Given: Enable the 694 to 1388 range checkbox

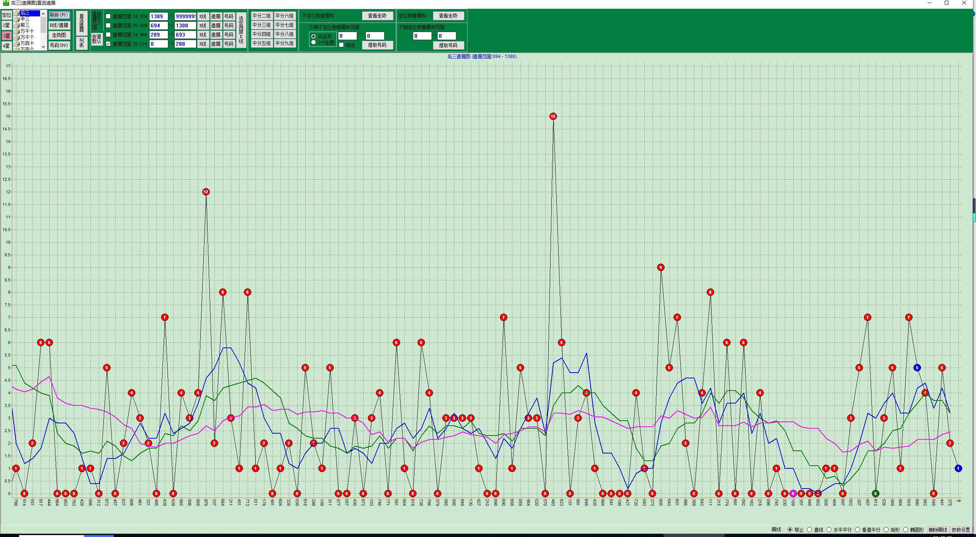Looking at the screenshot, I should pos(108,26).
